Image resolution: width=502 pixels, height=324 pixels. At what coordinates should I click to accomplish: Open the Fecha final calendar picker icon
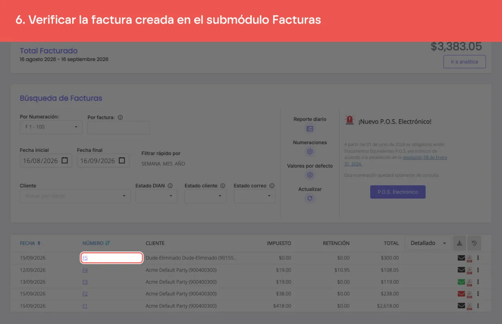pos(122,161)
